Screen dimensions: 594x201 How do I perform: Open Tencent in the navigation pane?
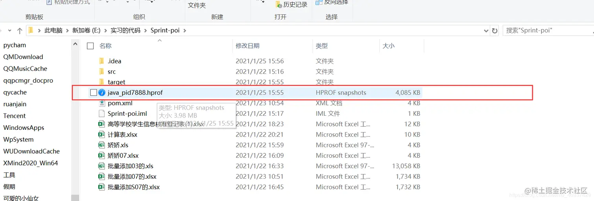coord(15,116)
